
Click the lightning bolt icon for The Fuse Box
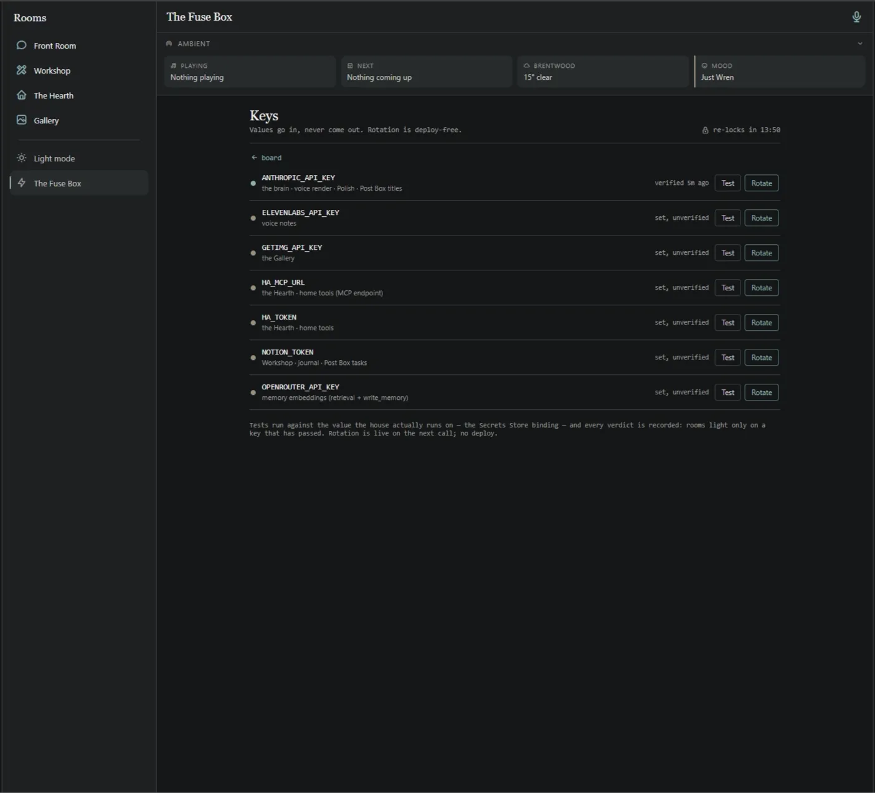[22, 183]
